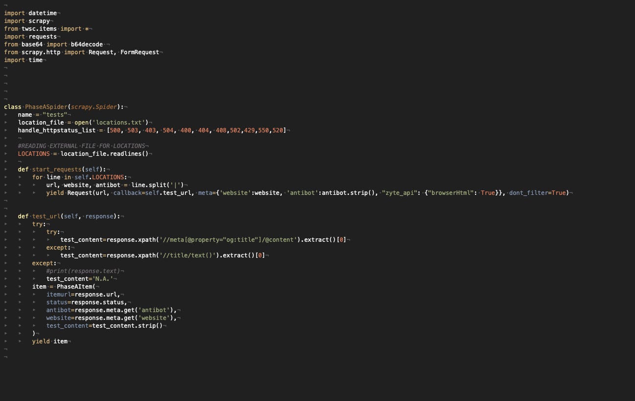Click 'LOCATIONS' in the LOCATIONS assignment

[34, 154]
